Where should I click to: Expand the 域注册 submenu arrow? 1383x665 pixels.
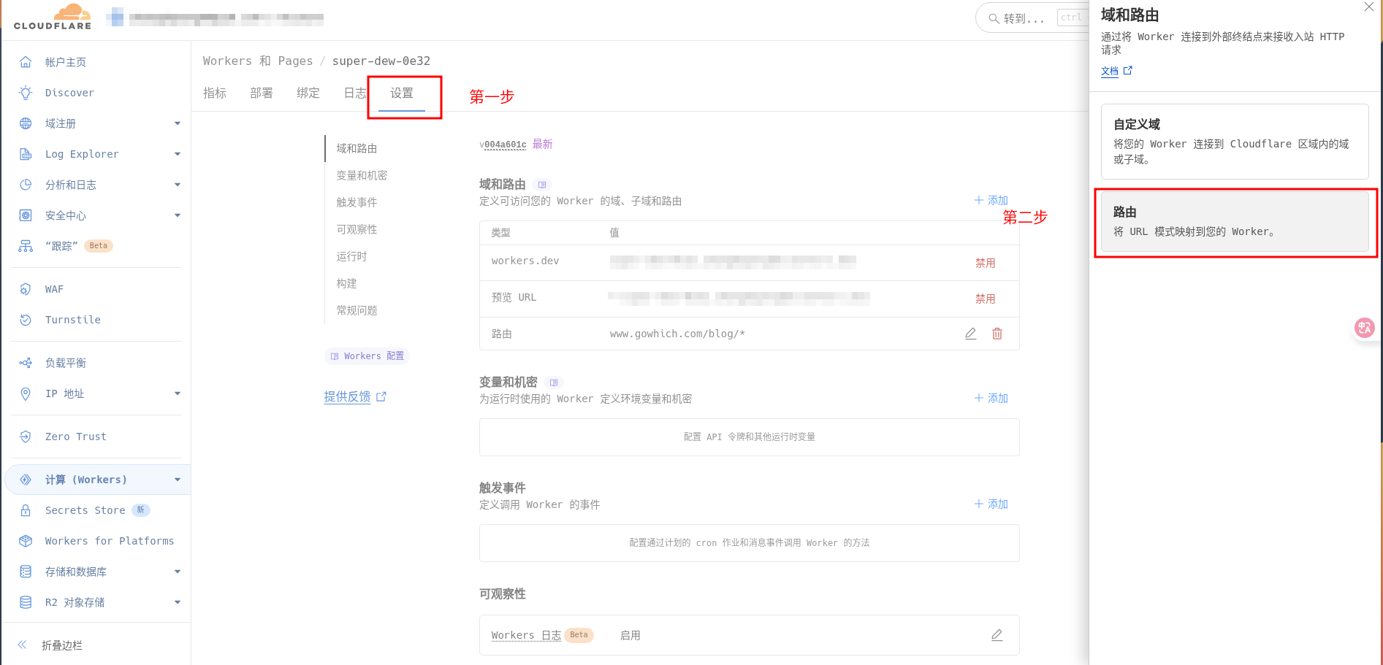(178, 123)
